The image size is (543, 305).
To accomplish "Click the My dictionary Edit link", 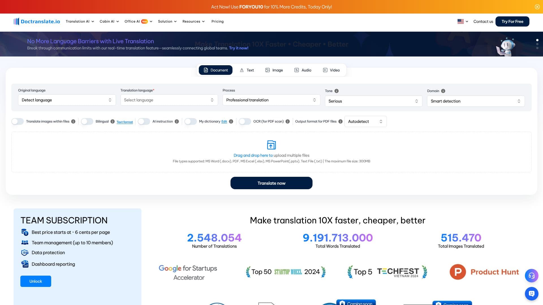I will pos(224,122).
